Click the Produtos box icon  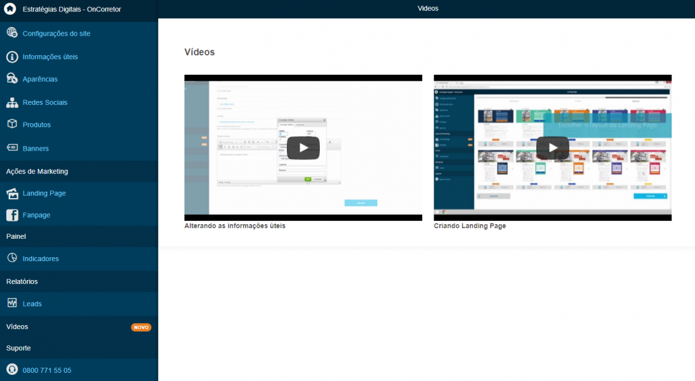pos(12,124)
